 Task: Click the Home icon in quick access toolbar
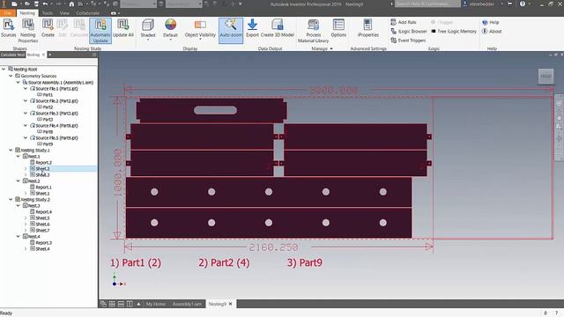pyautogui.click(x=71, y=4)
